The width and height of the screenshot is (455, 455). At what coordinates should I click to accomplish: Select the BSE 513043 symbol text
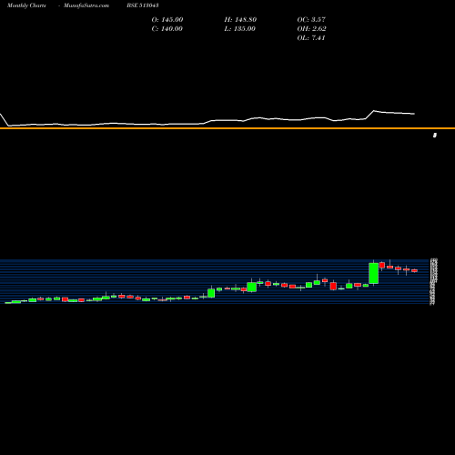click(143, 5)
